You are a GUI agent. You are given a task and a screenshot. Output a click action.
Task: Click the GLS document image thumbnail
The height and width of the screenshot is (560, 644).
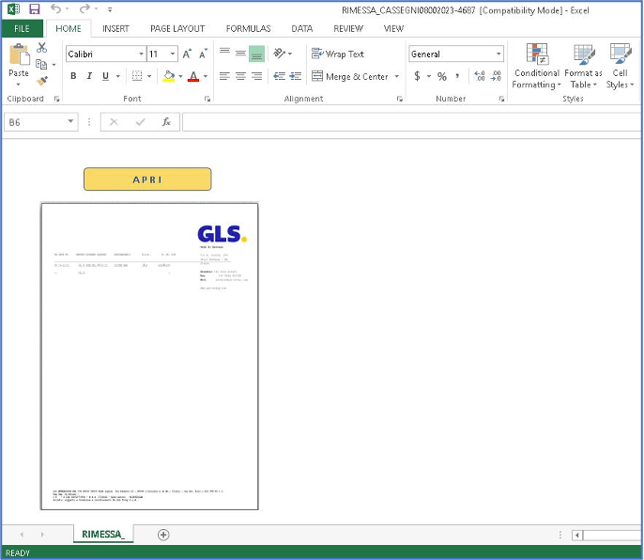tap(149, 356)
